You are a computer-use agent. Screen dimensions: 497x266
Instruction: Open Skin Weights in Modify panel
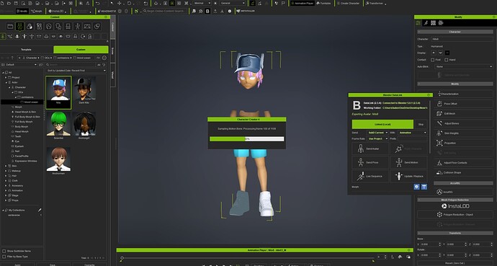click(x=455, y=133)
